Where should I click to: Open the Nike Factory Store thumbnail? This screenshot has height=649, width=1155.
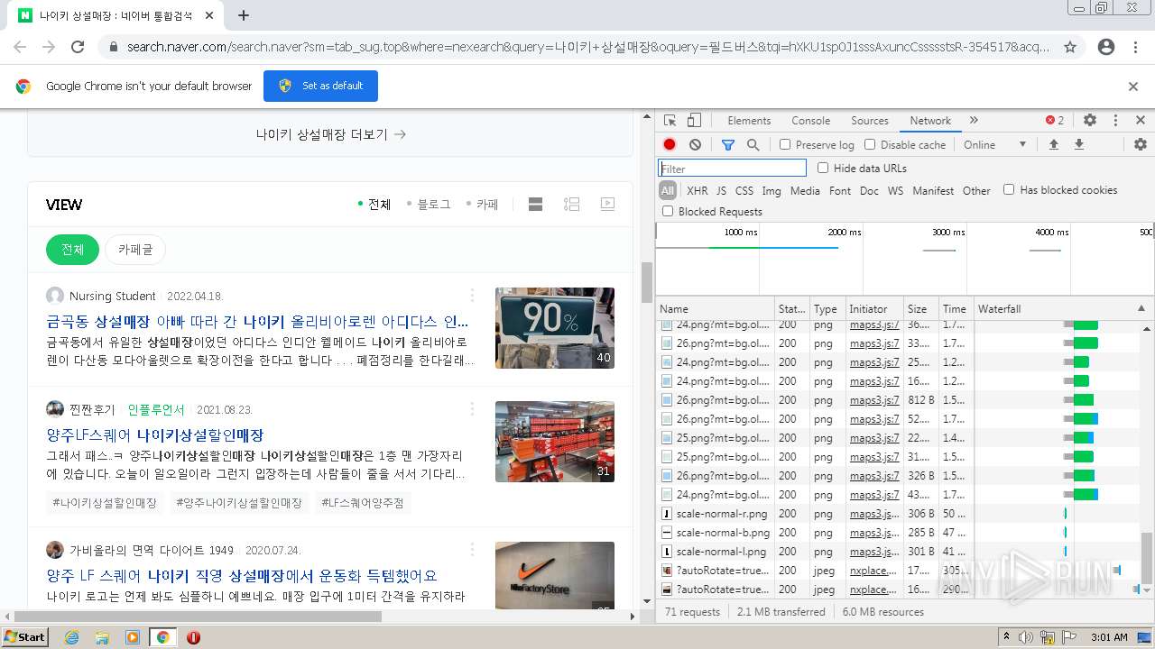[x=555, y=575]
